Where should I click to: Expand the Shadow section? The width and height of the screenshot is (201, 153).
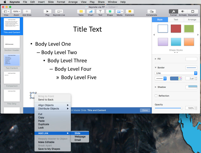pos(156,87)
